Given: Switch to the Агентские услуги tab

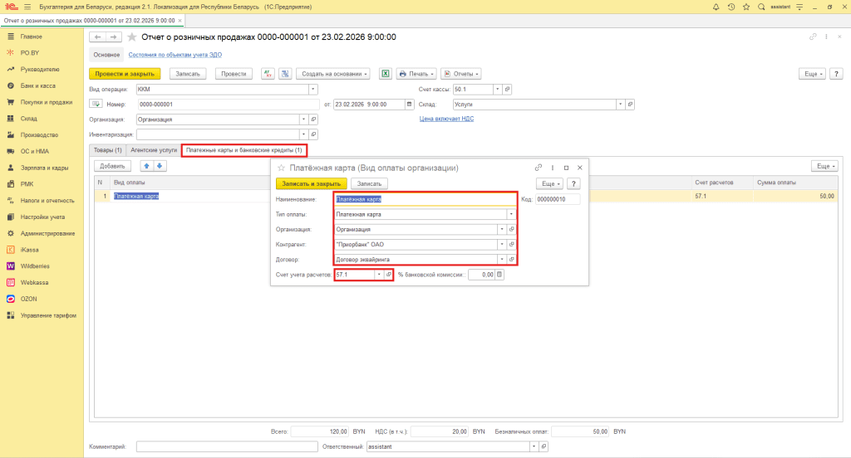Looking at the screenshot, I should tap(154, 150).
